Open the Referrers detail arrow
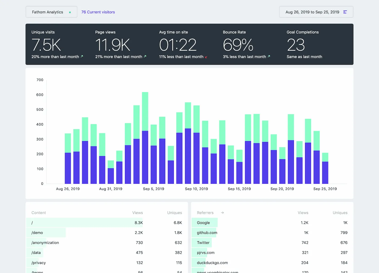 pos(222,213)
